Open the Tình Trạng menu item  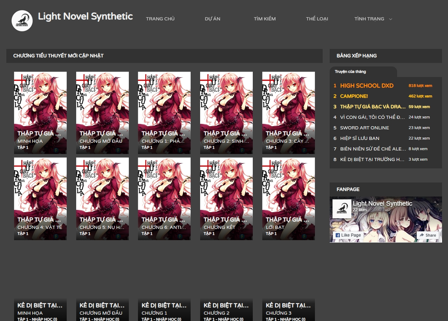pos(369,19)
